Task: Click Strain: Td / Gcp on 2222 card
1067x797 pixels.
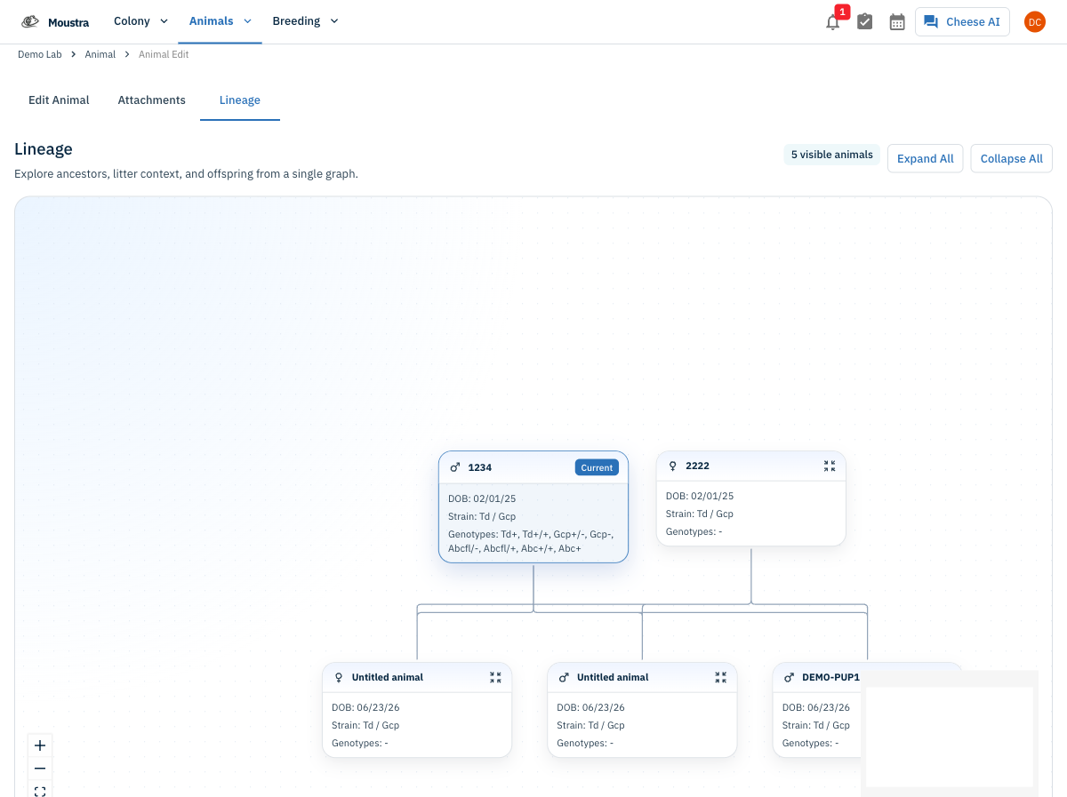Action: (699, 514)
